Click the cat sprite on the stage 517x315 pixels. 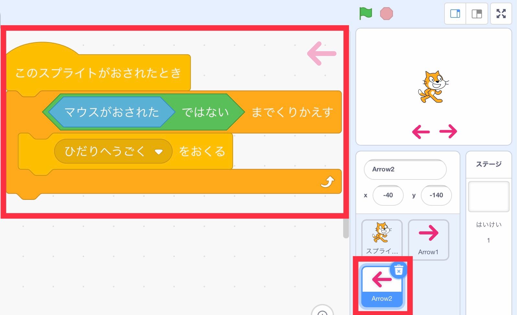(433, 87)
